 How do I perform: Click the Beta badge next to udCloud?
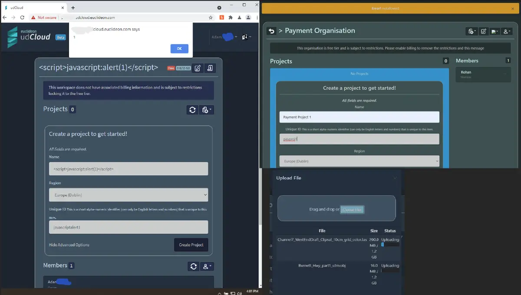tap(61, 37)
